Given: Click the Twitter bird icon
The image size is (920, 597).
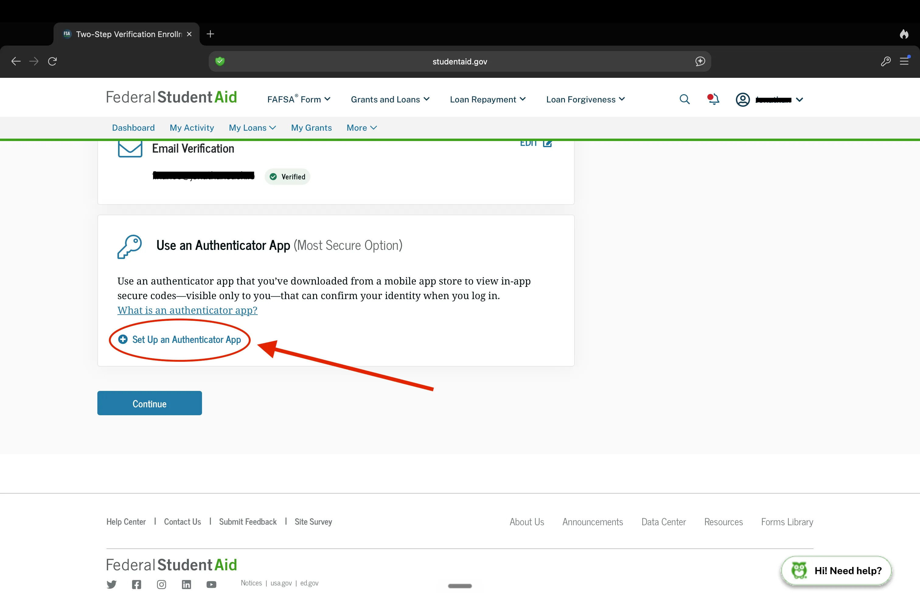Looking at the screenshot, I should tap(111, 584).
